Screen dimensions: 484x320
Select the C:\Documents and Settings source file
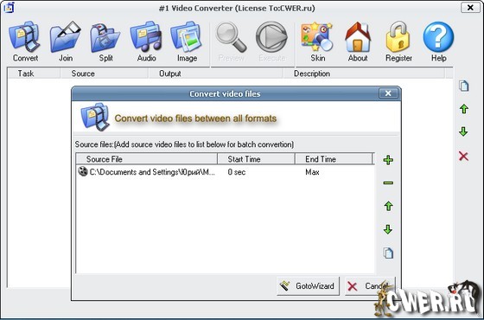pyautogui.click(x=146, y=172)
